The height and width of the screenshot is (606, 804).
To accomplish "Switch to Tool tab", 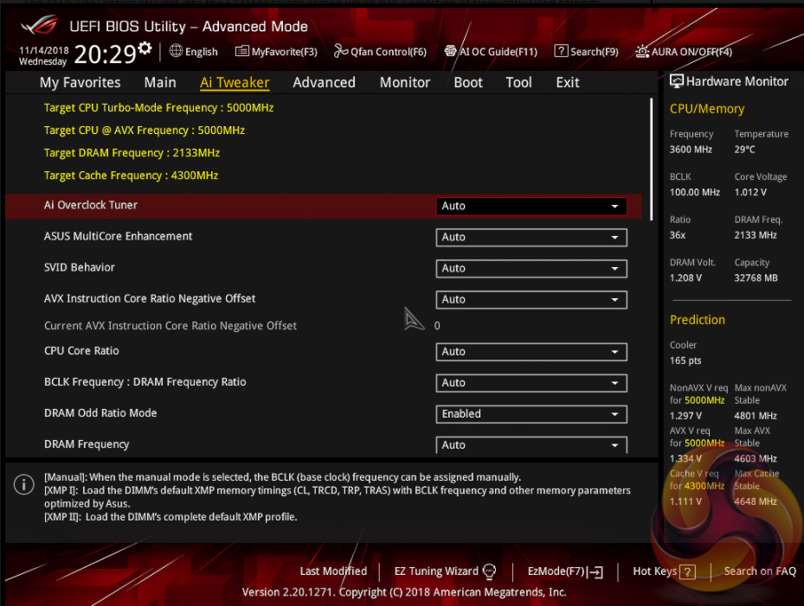I will (x=519, y=82).
